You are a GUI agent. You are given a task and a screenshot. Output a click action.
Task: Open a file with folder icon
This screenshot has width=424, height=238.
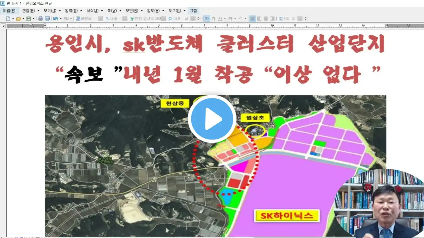point(19,19)
